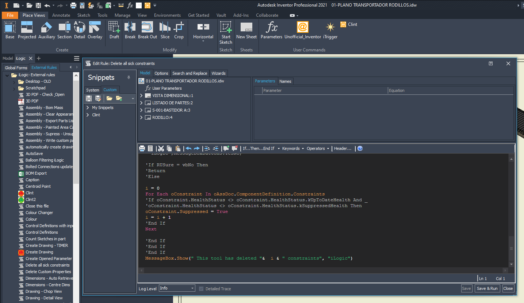Open the Annotate ribbon tab

(61, 15)
